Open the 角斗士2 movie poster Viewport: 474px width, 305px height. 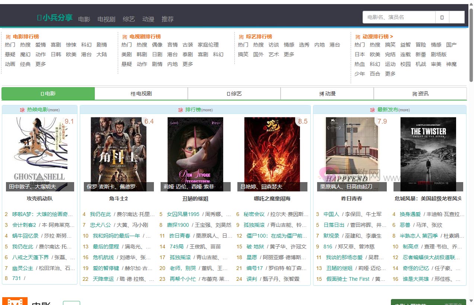(118, 154)
